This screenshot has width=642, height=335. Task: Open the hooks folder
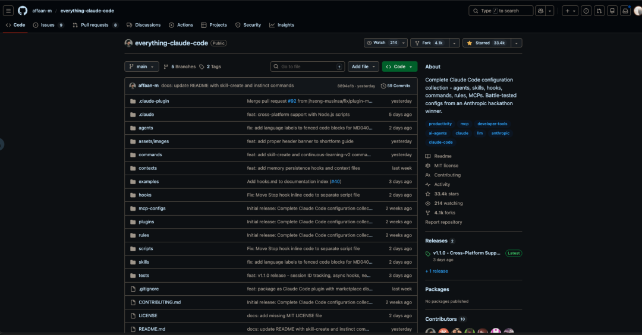(x=145, y=195)
